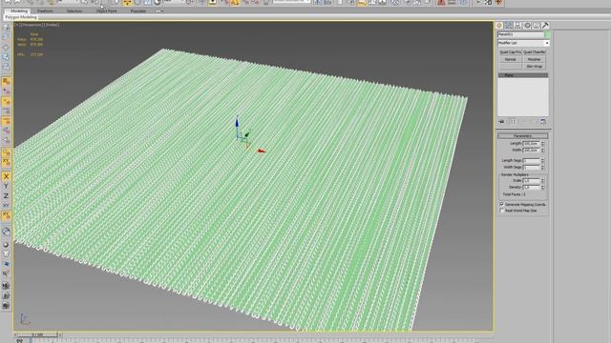Image resolution: width=611 pixels, height=343 pixels.
Task: Click the Length Segs value field
Action: (x=531, y=161)
